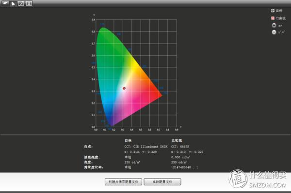Open the portrait image preview toolbar icon
This screenshot has height=193, width=291.
point(29,3)
